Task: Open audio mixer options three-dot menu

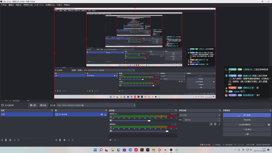Action: tap(115, 140)
